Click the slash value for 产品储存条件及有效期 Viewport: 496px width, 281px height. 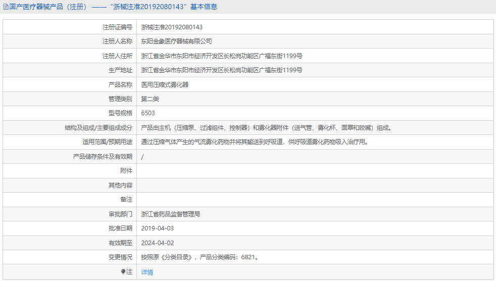tap(142, 157)
